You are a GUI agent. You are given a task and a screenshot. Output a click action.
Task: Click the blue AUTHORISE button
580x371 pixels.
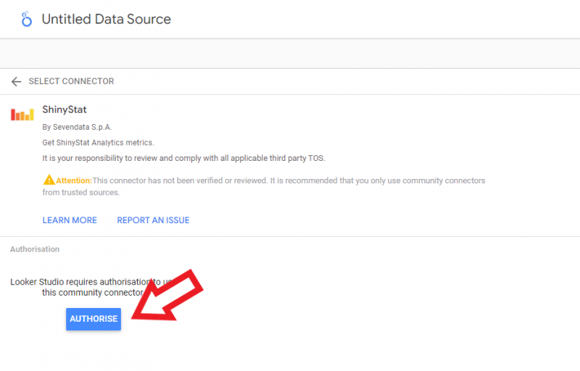(94, 319)
